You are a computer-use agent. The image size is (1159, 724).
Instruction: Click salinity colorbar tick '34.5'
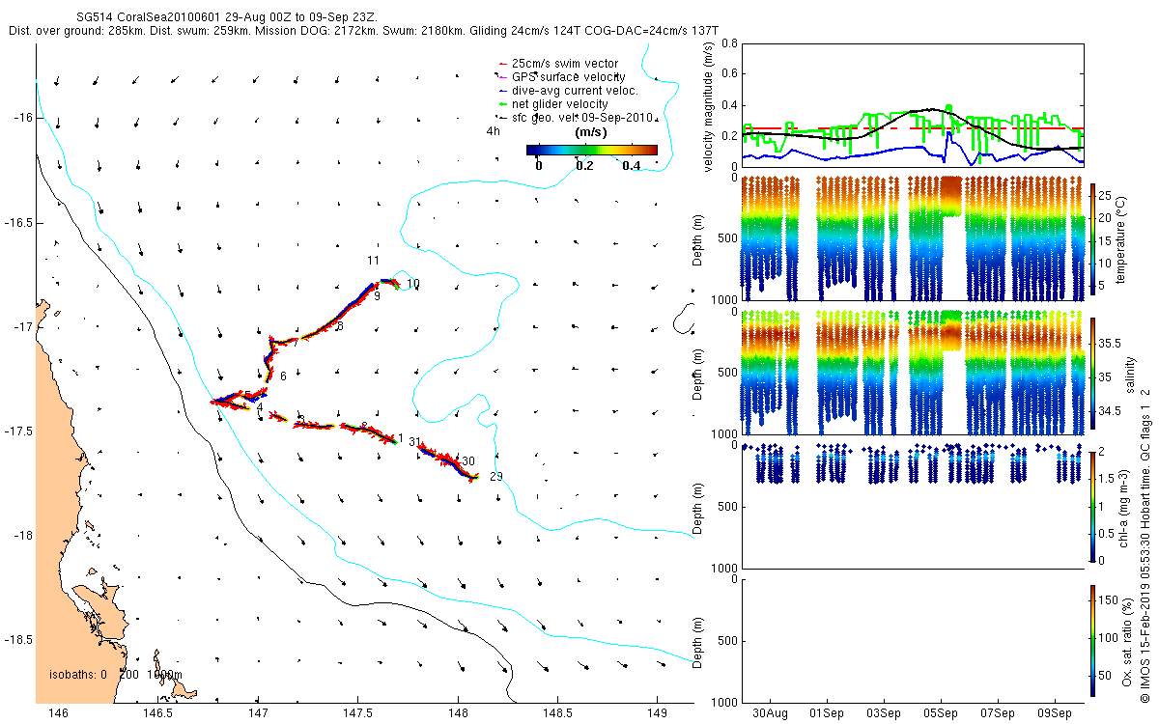click(1109, 411)
